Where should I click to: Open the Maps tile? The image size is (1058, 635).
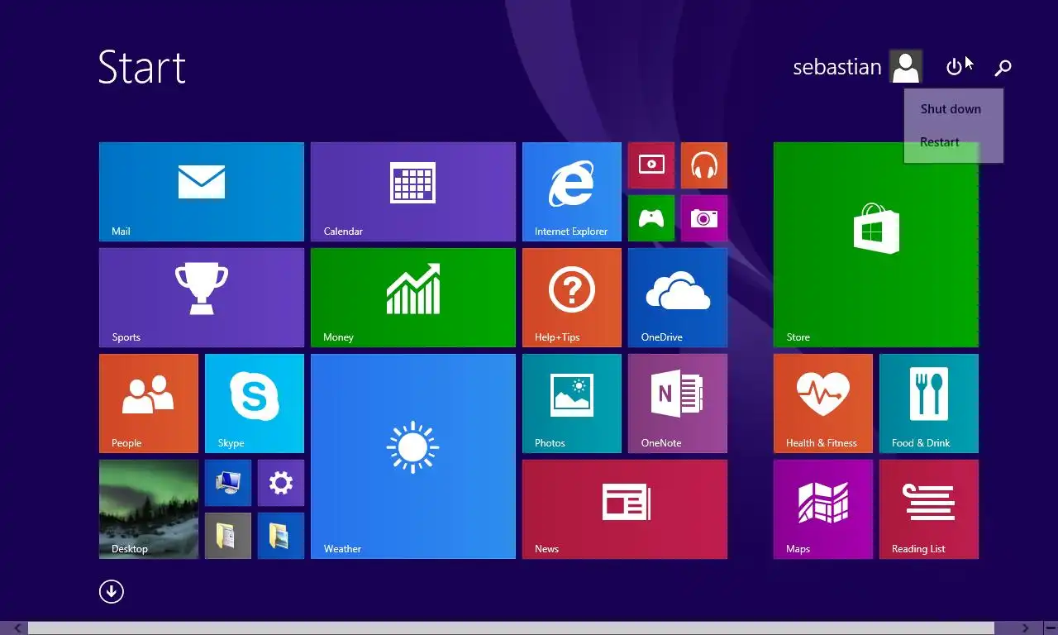(x=823, y=509)
